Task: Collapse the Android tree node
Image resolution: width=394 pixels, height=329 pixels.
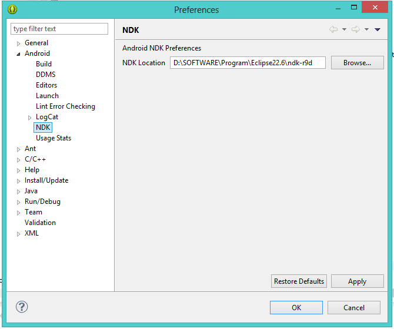Action: (18, 54)
